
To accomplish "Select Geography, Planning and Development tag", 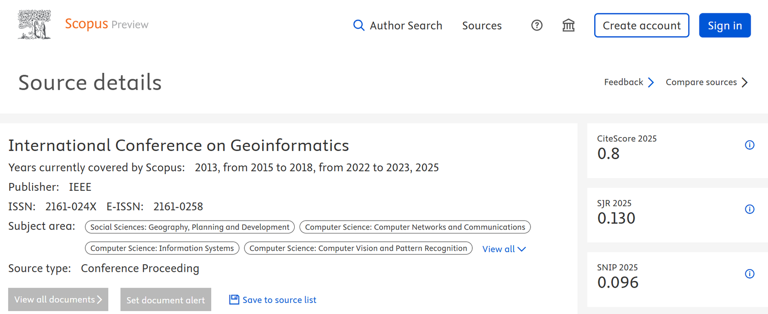I will coord(190,227).
